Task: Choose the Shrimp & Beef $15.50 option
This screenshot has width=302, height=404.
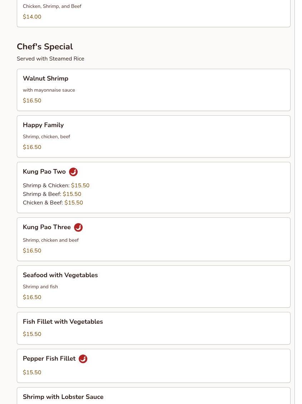Action: [52, 194]
